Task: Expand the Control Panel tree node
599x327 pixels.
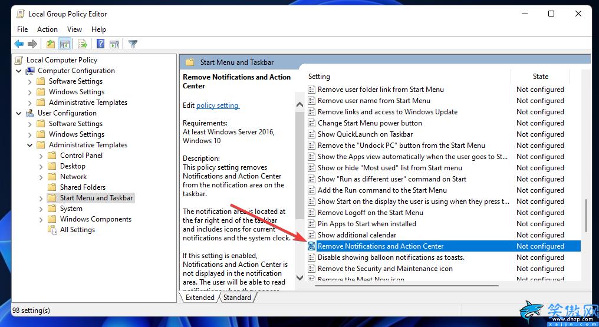Action: point(41,156)
